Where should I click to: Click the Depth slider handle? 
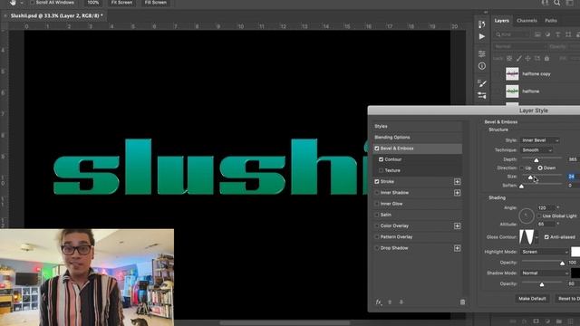(536, 160)
